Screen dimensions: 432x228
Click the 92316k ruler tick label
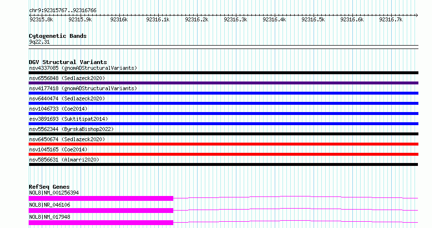(x=119, y=20)
